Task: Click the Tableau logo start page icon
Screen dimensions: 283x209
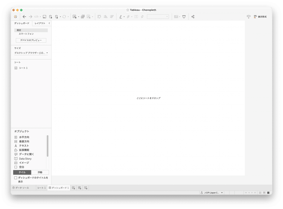Action: (x=16, y=17)
